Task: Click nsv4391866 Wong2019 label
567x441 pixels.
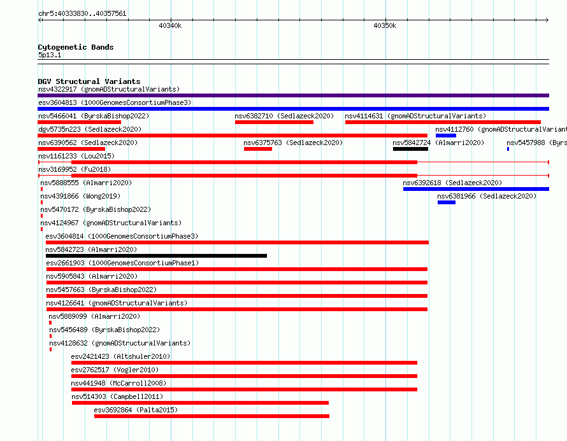Action: (80, 196)
